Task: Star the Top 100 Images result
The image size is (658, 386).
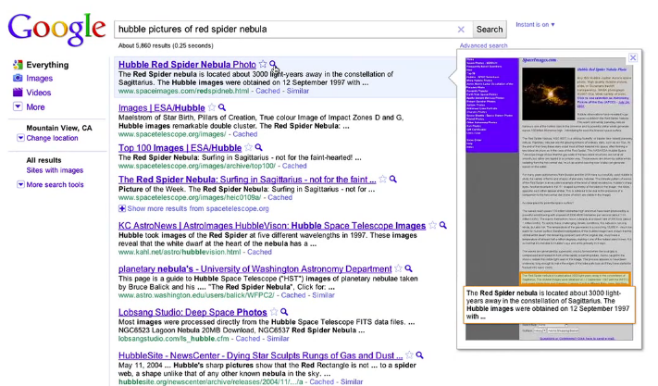Action: pyautogui.click(x=248, y=147)
